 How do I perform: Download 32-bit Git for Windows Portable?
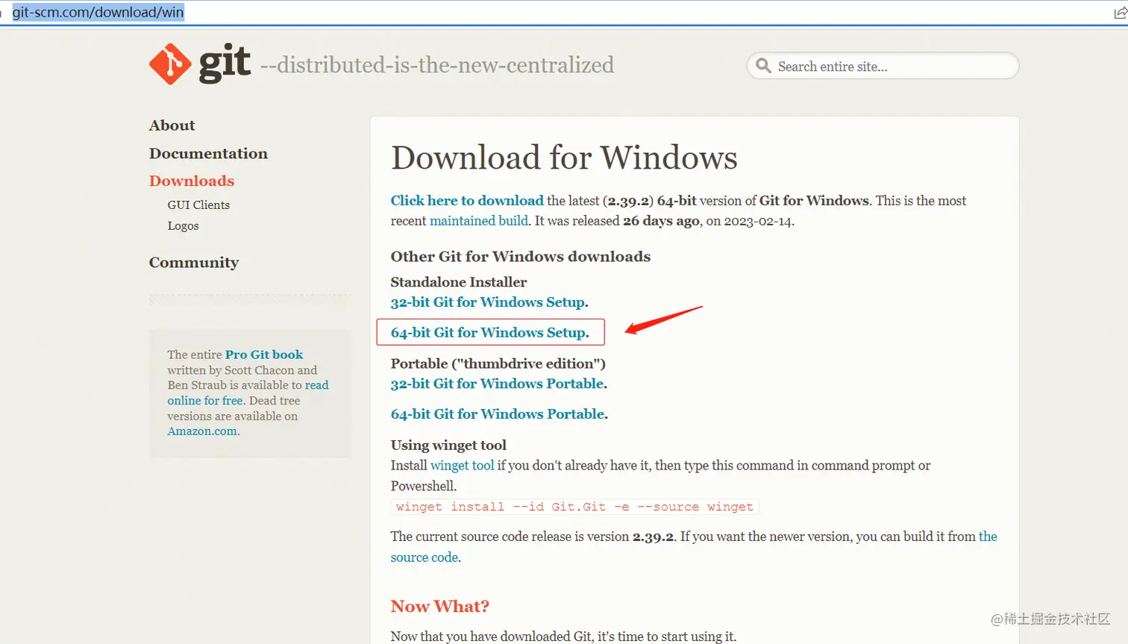coord(498,384)
